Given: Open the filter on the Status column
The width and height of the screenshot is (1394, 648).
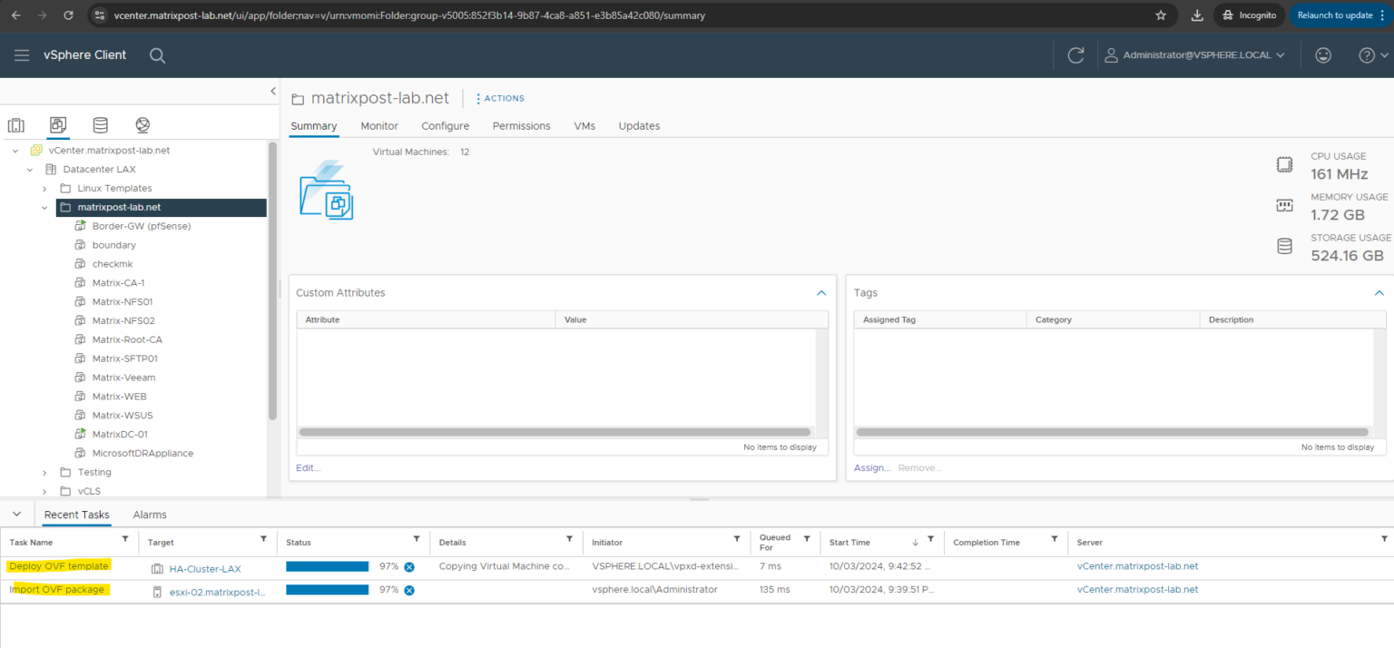Looking at the screenshot, I should (x=417, y=542).
